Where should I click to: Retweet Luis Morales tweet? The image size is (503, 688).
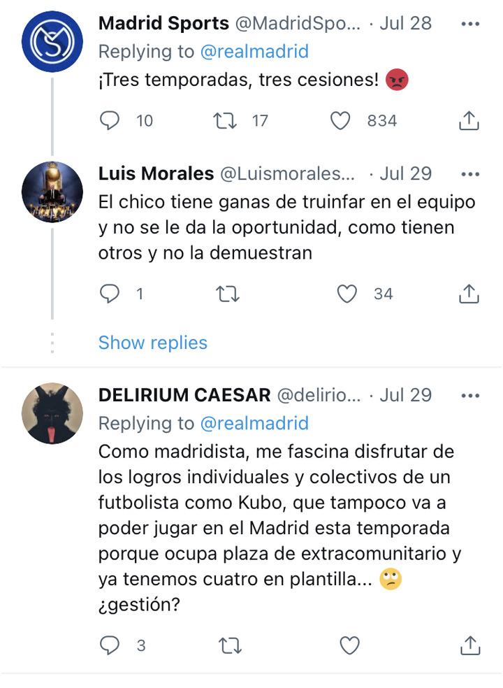point(228,294)
